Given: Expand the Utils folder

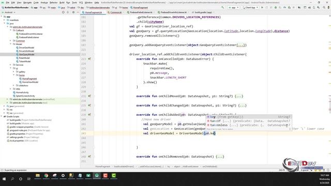Looking at the screenshot, I should 10,89.
